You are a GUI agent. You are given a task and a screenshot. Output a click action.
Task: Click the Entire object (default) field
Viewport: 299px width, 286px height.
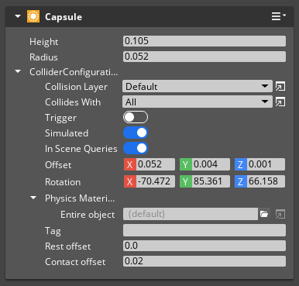tap(191, 214)
